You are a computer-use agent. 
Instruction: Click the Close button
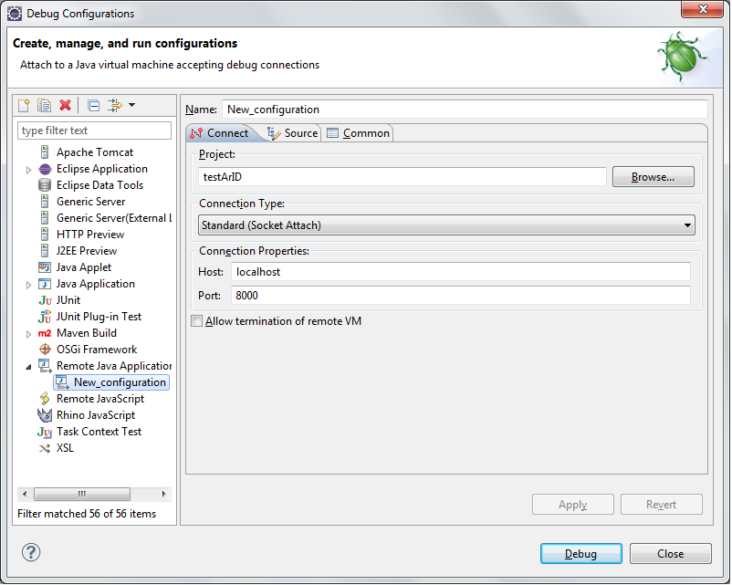670,554
